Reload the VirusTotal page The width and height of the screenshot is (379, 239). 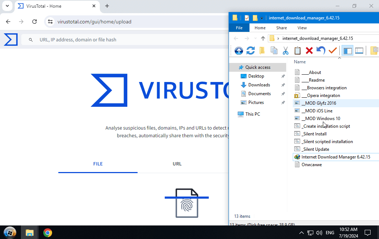click(x=34, y=22)
